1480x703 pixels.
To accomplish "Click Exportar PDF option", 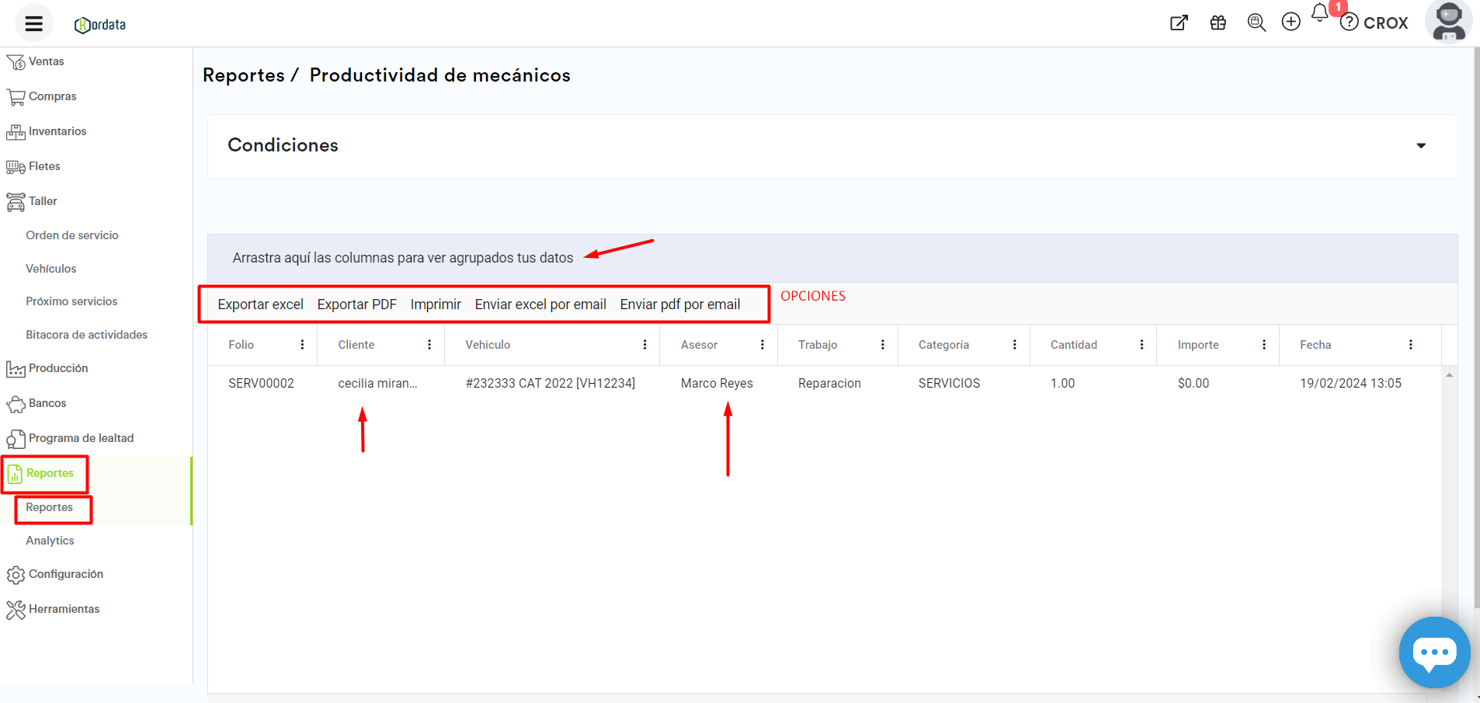I will pyautogui.click(x=356, y=305).
